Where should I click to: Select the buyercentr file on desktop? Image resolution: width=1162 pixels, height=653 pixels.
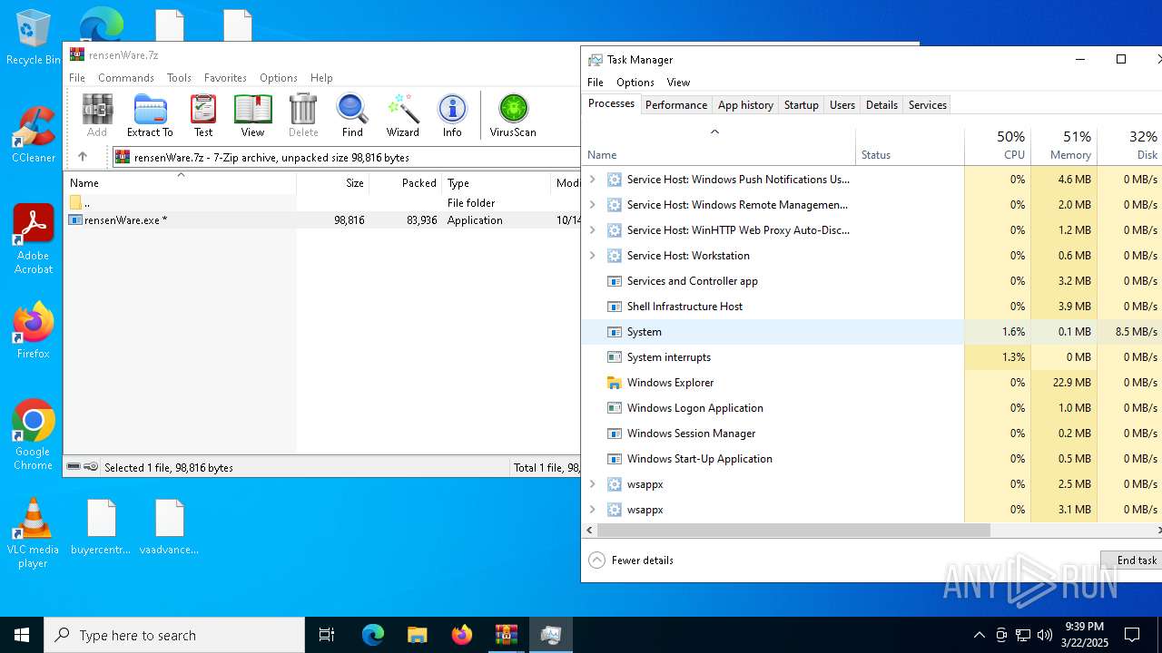[x=101, y=527]
